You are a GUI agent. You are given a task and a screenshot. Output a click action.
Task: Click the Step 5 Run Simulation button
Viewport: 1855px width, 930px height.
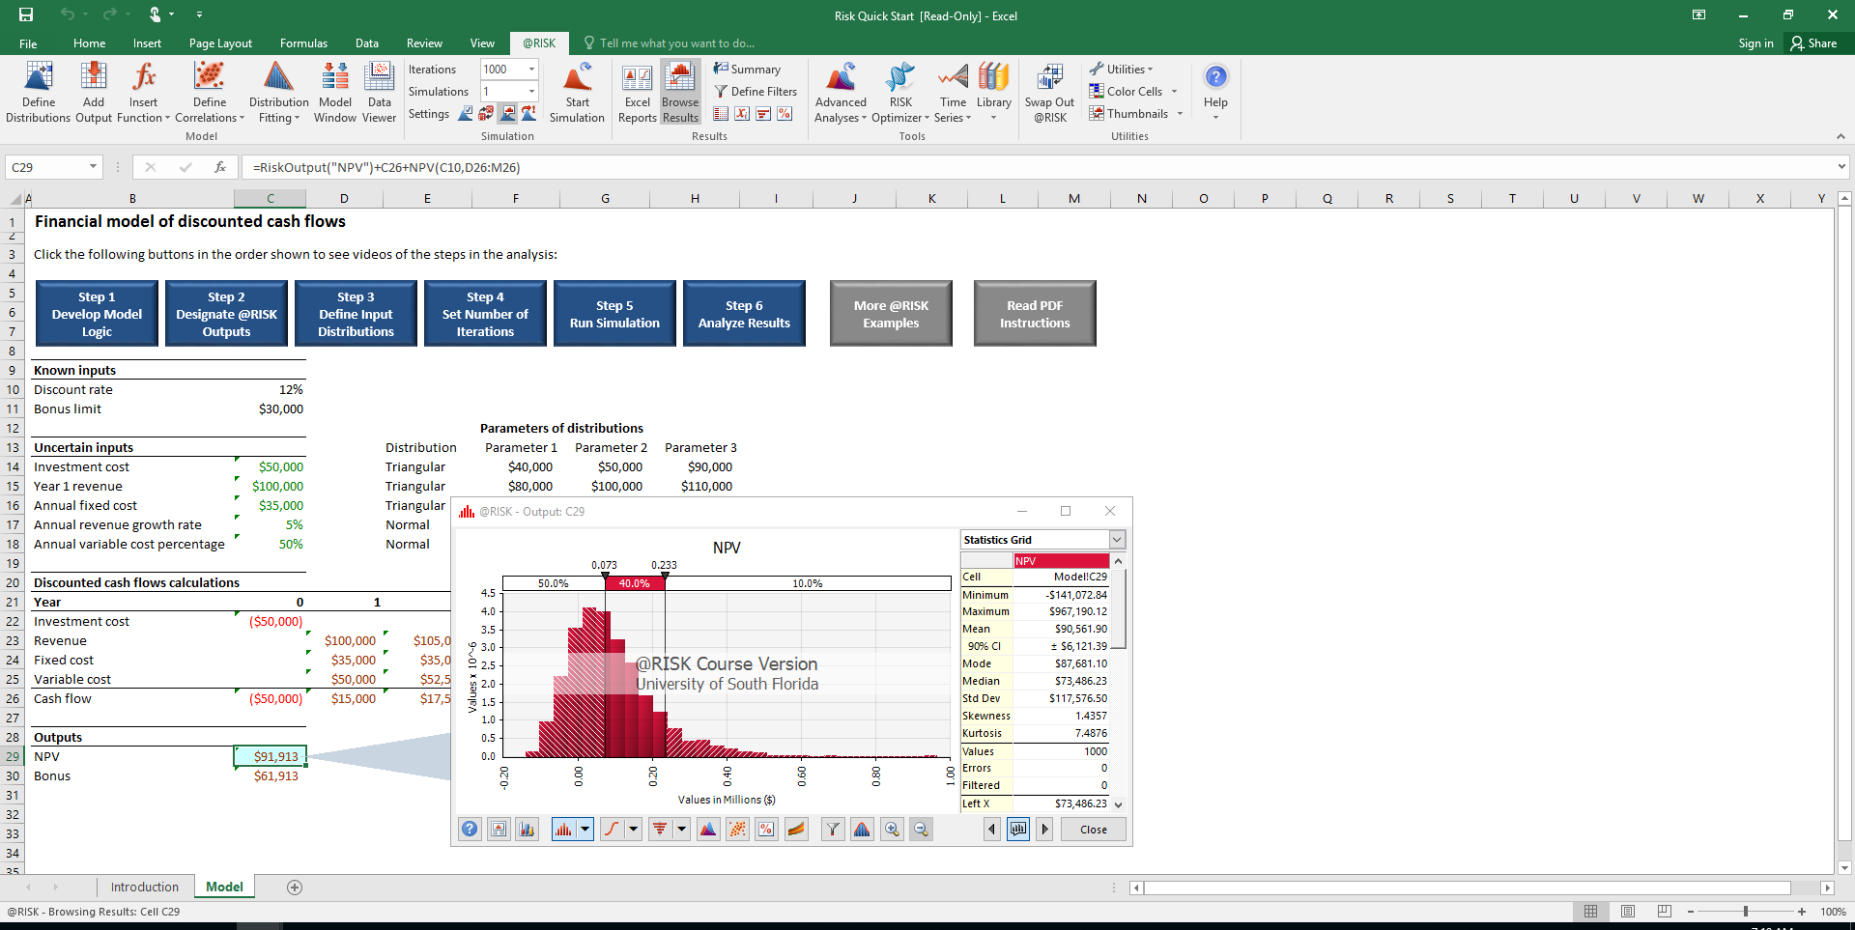614,314
